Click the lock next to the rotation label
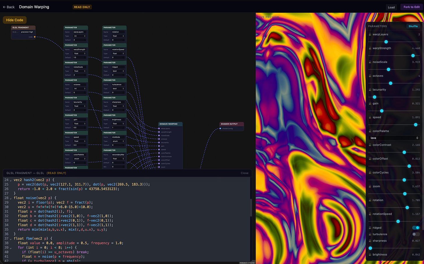 click(x=370, y=200)
